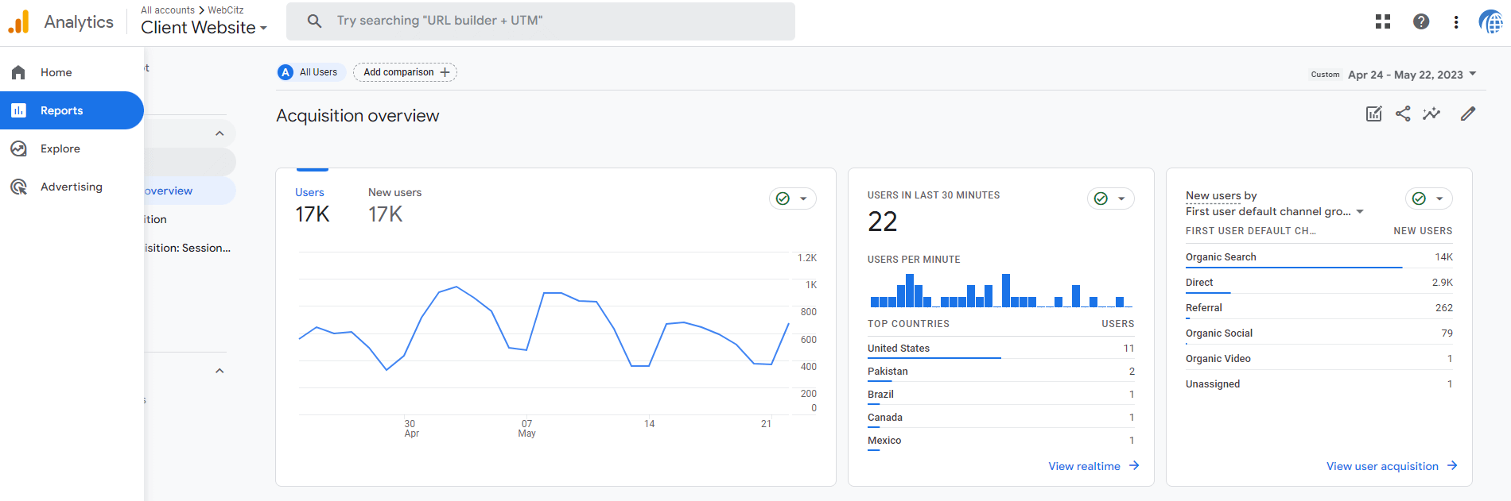The width and height of the screenshot is (1511, 501).
Task: Open the status dropdown on the realtime card
Action: click(x=1111, y=198)
